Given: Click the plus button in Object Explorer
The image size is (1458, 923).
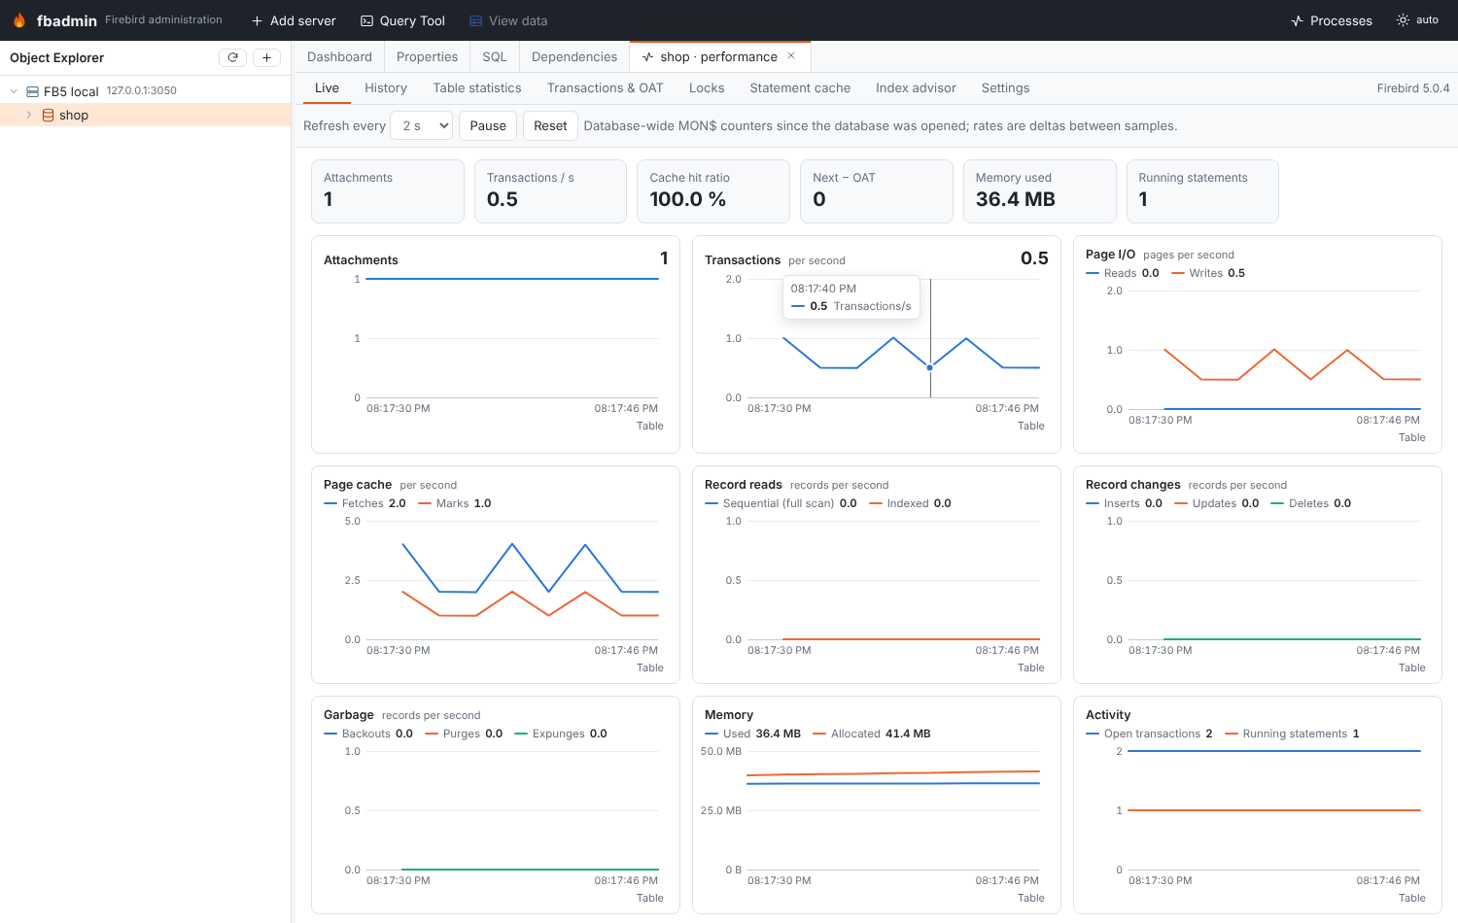Looking at the screenshot, I should pyautogui.click(x=266, y=57).
